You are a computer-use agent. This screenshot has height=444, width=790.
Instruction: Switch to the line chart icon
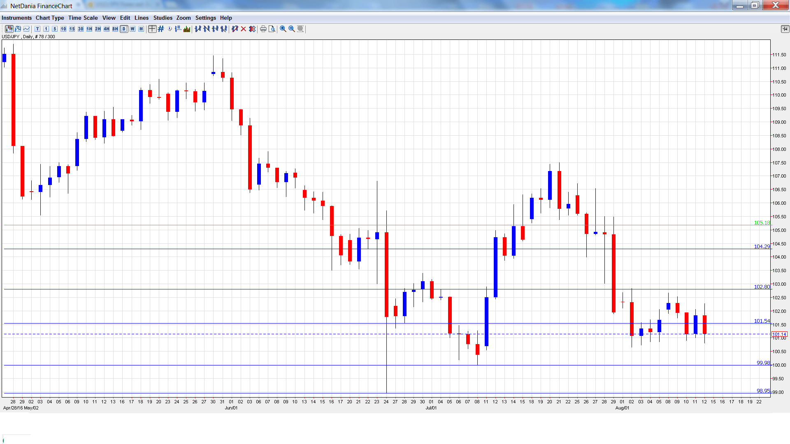pos(26,29)
